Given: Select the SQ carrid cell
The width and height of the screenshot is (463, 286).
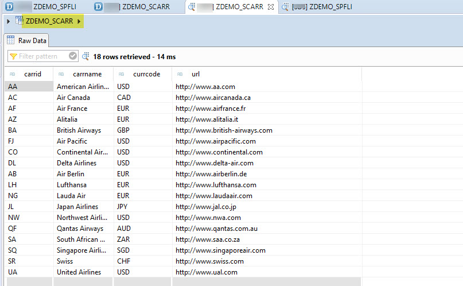Looking at the screenshot, I should (x=29, y=250).
